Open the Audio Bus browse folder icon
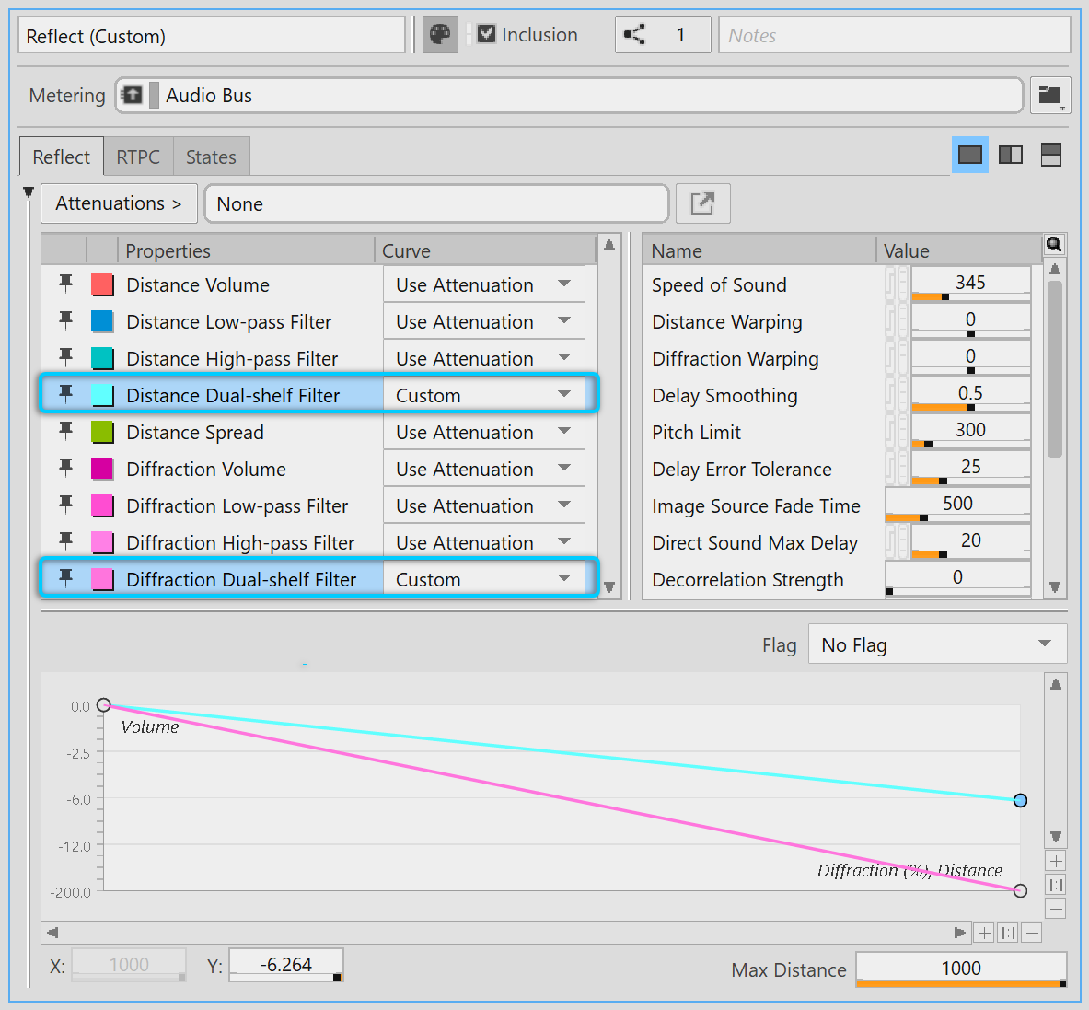 point(1049,95)
